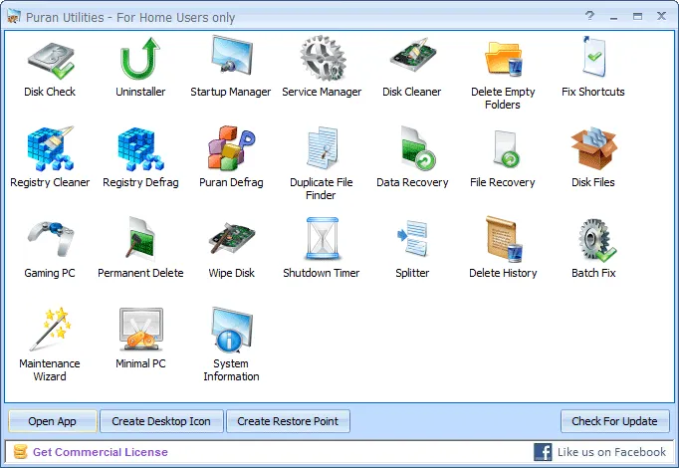The image size is (679, 468).
Task: Click the Puran Utilities title bar app icon
Action: [x=14, y=17]
